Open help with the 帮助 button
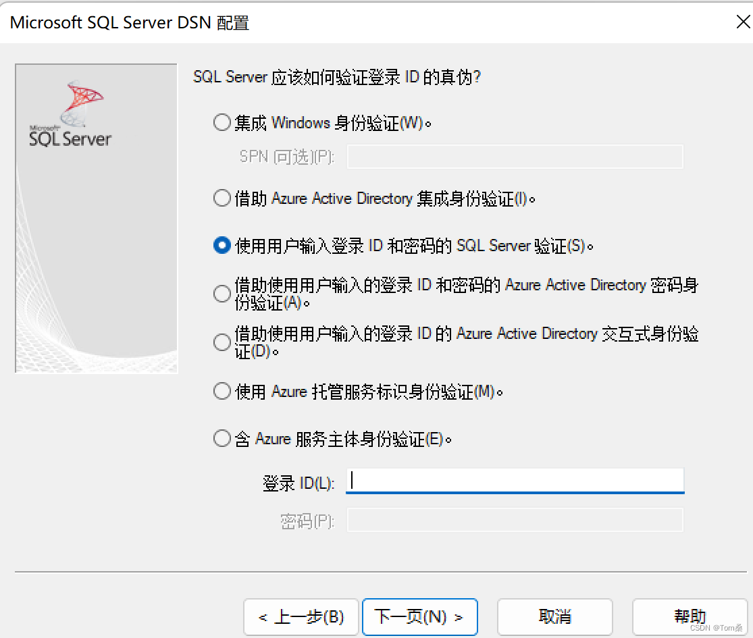Image resolution: width=753 pixels, height=638 pixels. coord(690,617)
